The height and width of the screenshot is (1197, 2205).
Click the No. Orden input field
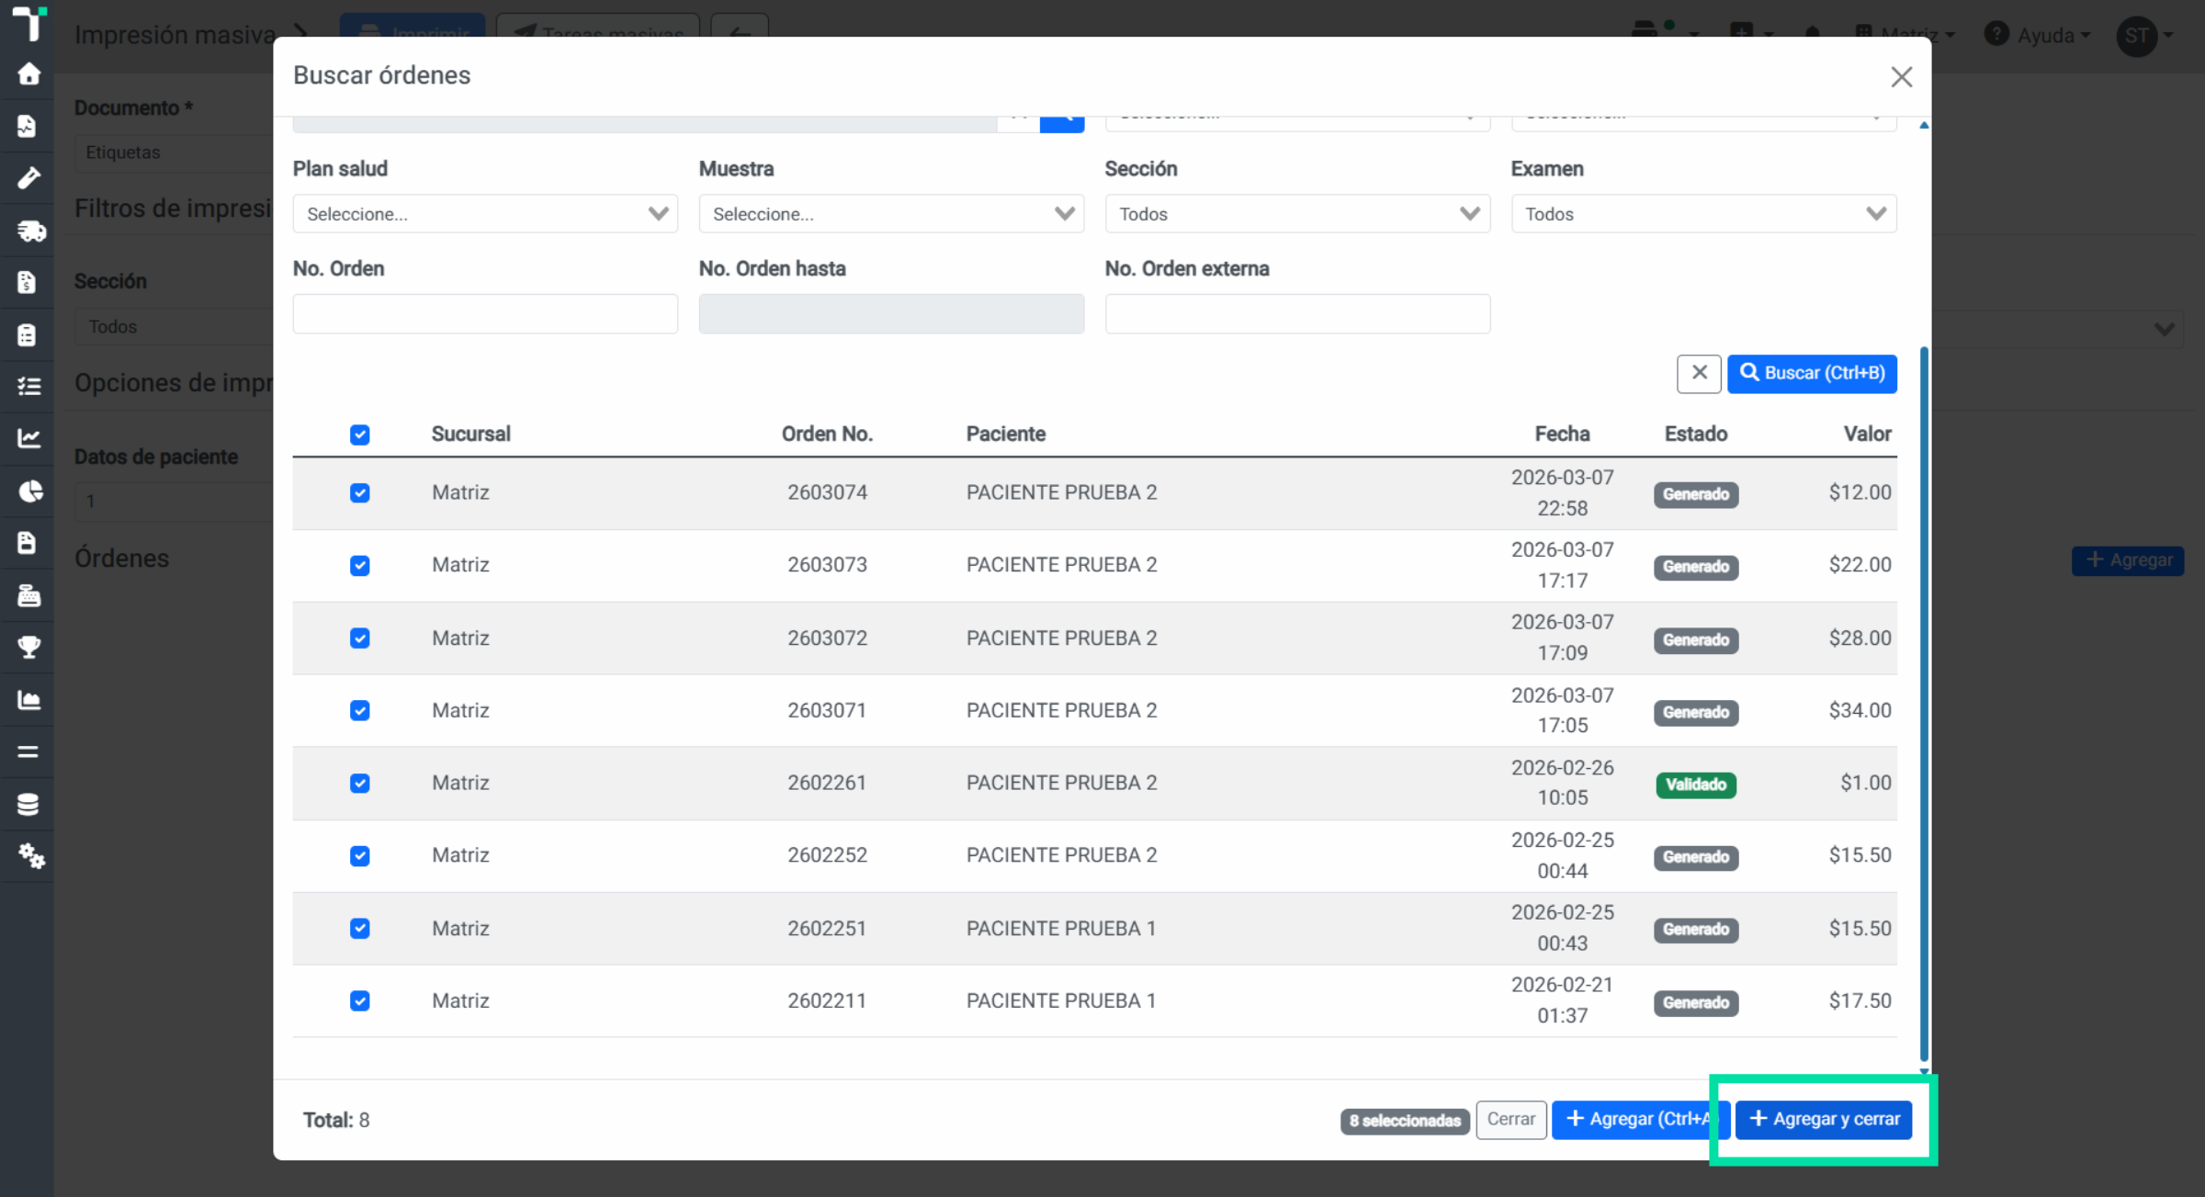tap(485, 314)
